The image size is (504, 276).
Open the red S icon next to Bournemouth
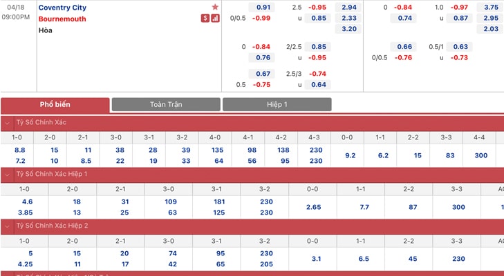[x=205, y=19]
